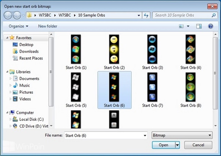Open Recent Places under Favorites
This screenshot has width=221, height=156.
point(31,58)
